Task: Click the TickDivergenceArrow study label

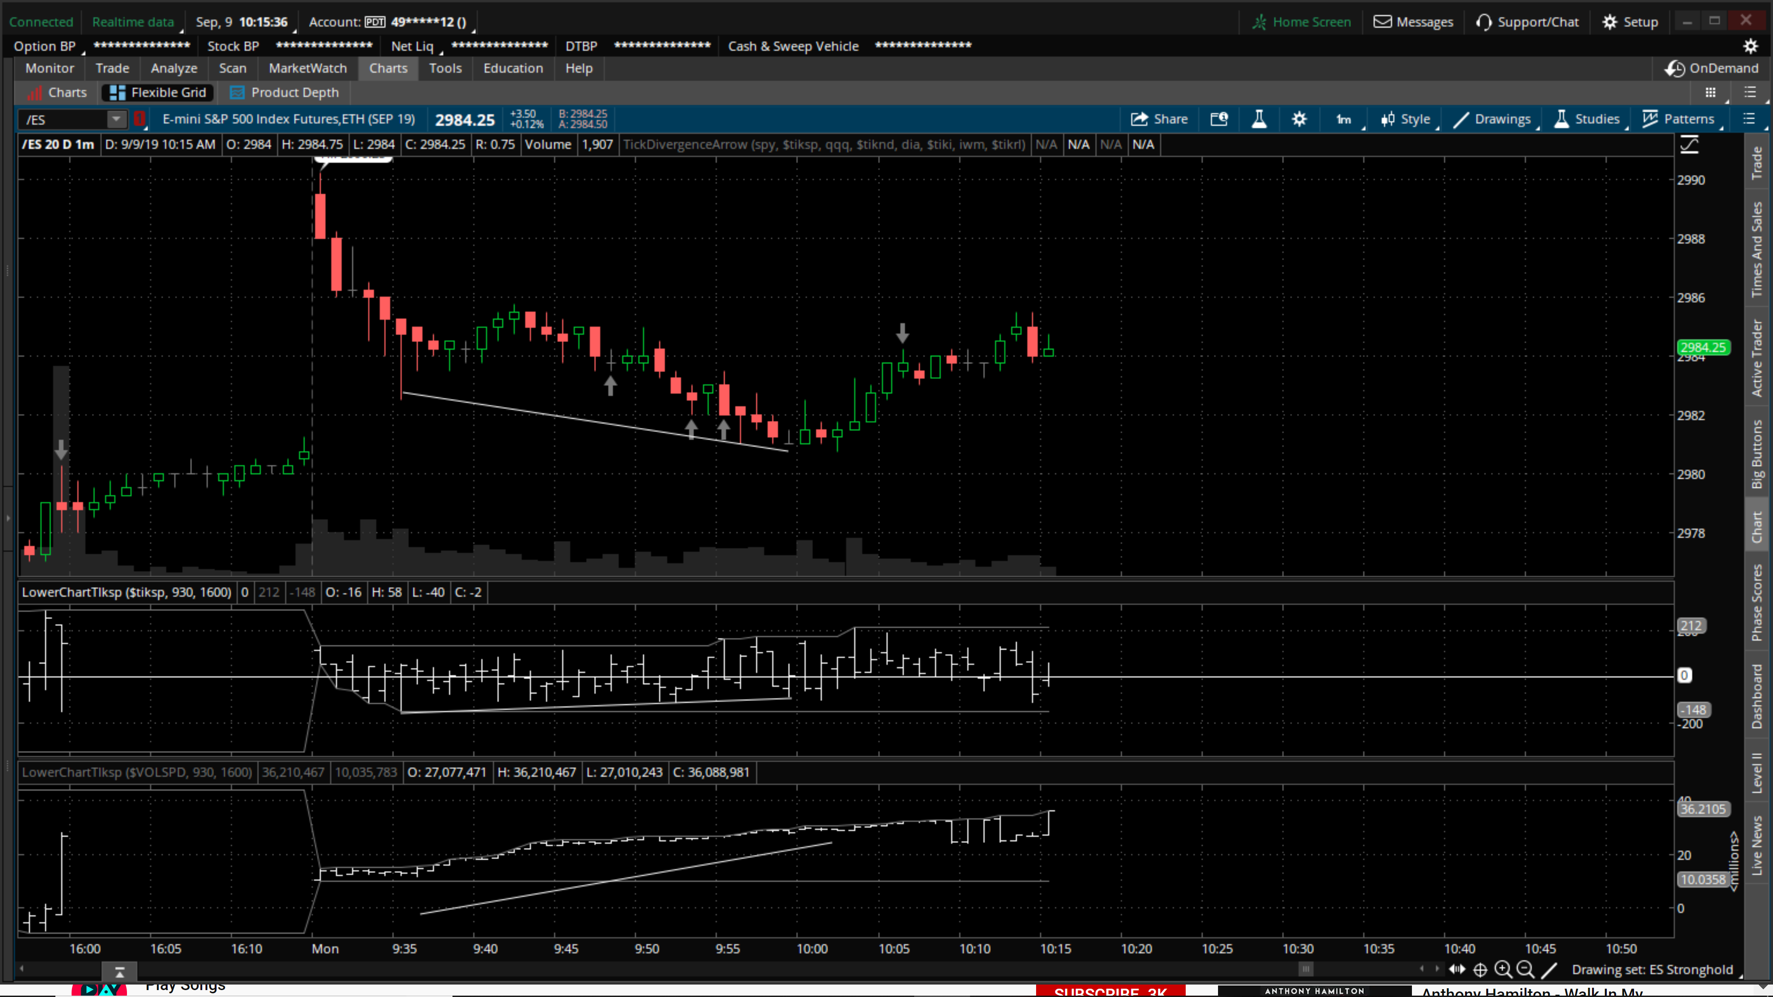Action: 824,144
